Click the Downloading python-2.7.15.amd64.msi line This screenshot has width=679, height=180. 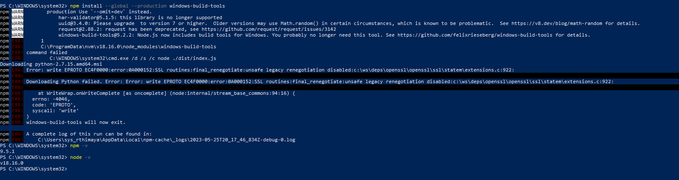tap(51, 64)
